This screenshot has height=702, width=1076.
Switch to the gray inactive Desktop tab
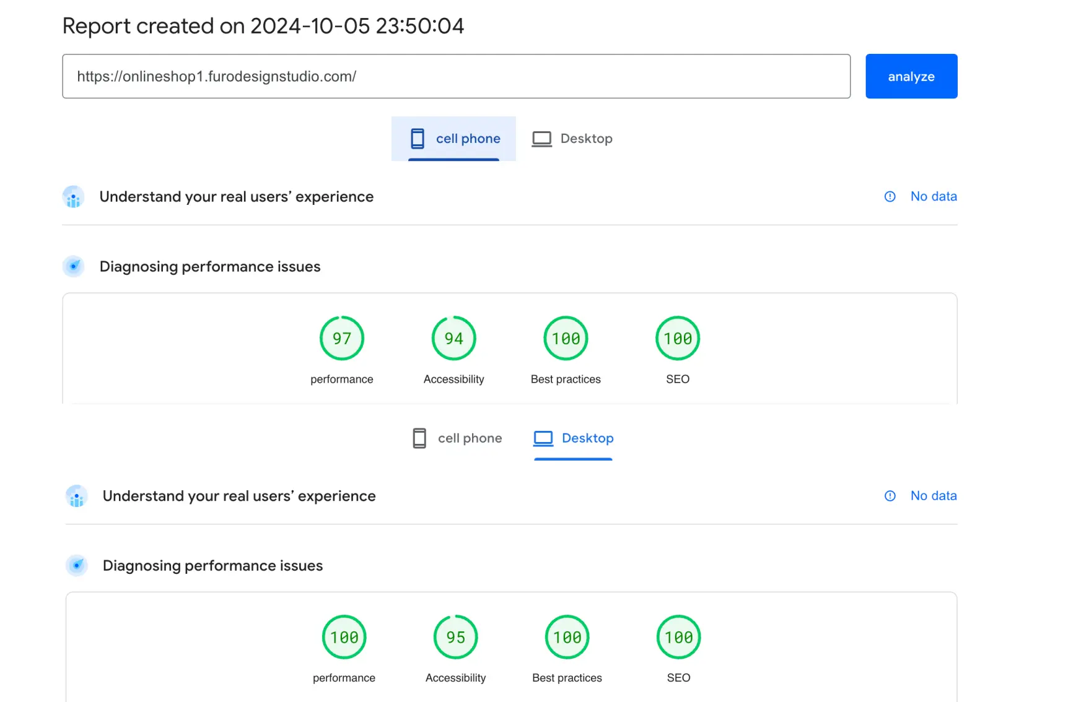(x=572, y=139)
